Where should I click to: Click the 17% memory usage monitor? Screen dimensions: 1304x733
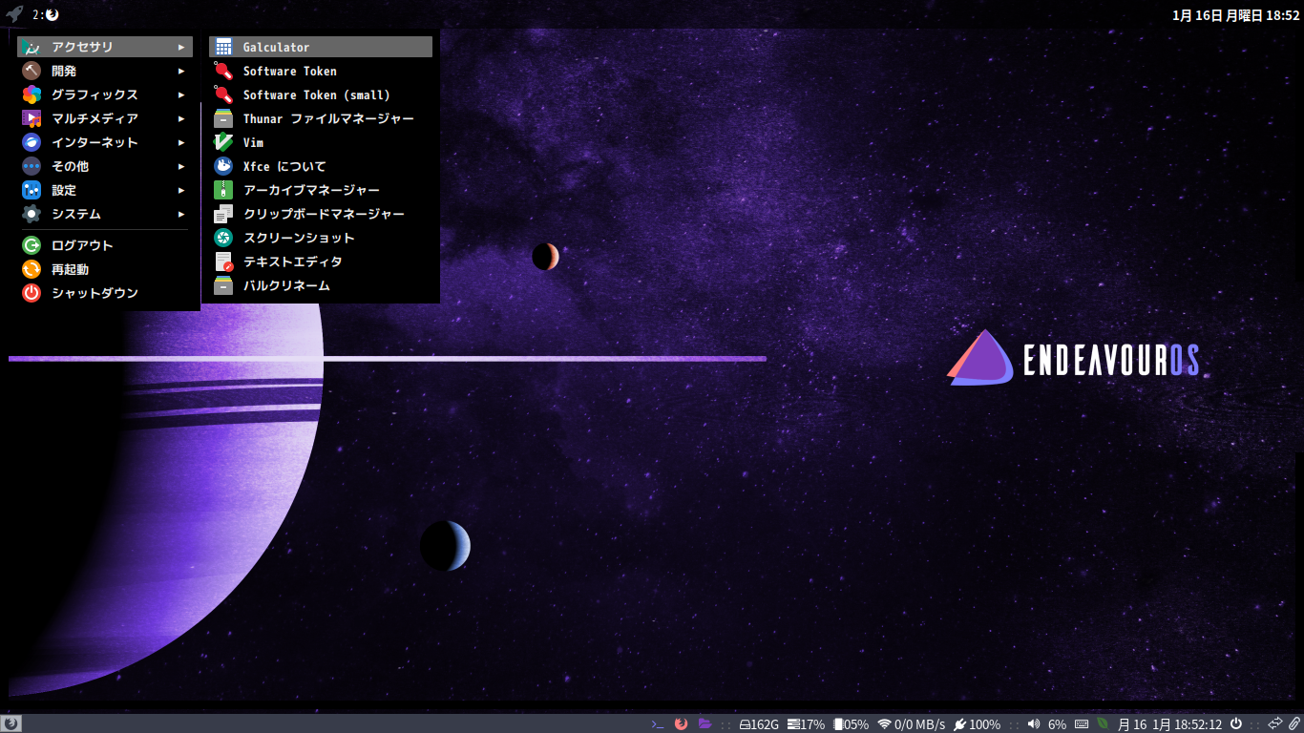[x=806, y=724]
